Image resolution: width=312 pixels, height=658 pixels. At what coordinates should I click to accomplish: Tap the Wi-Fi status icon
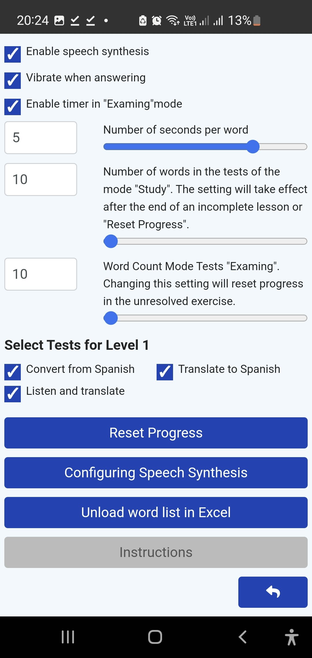click(x=173, y=20)
